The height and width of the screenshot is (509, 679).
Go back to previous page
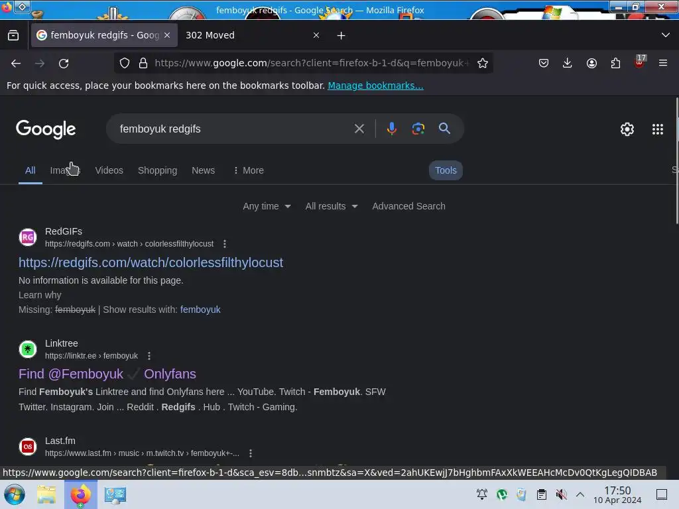point(16,63)
